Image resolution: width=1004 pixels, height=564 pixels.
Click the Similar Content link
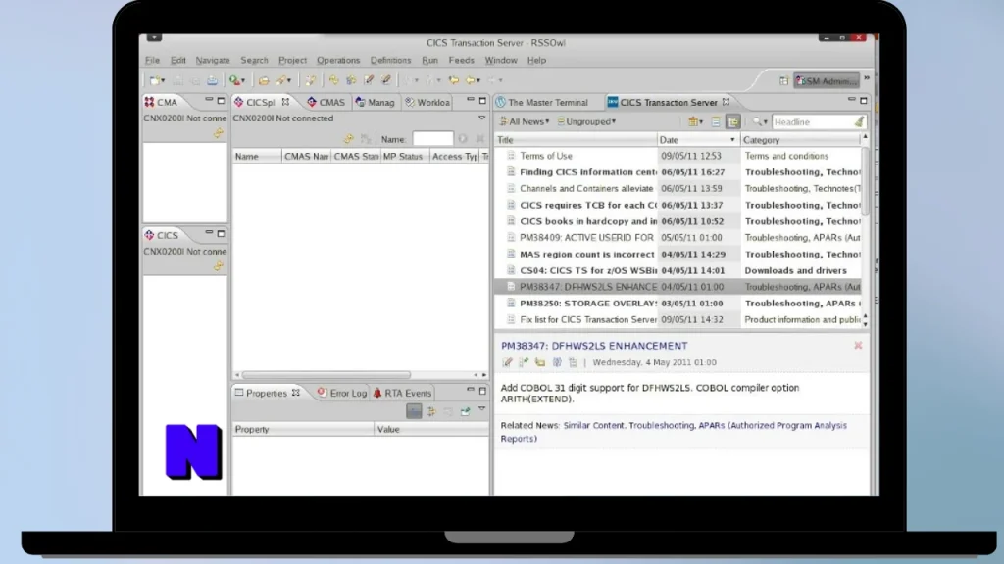click(593, 425)
